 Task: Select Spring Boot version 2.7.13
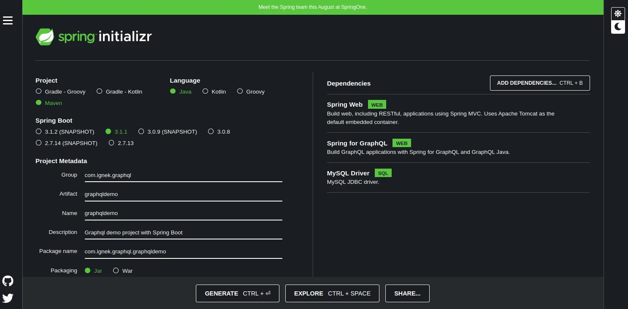[x=121, y=143]
